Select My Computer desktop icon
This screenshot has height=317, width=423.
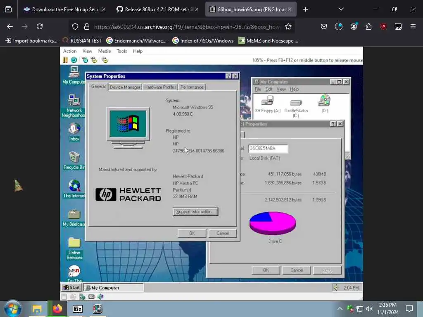pyautogui.click(x=74, y=75)
